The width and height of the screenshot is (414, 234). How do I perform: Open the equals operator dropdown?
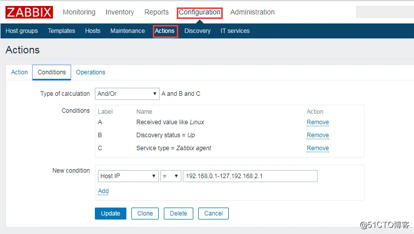(171, 176)
